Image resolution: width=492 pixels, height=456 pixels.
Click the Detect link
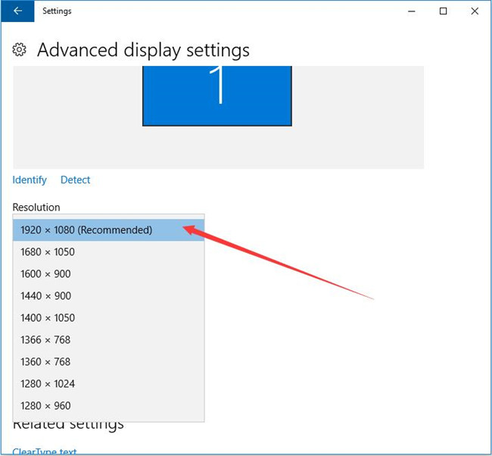(x=75, y=180)
